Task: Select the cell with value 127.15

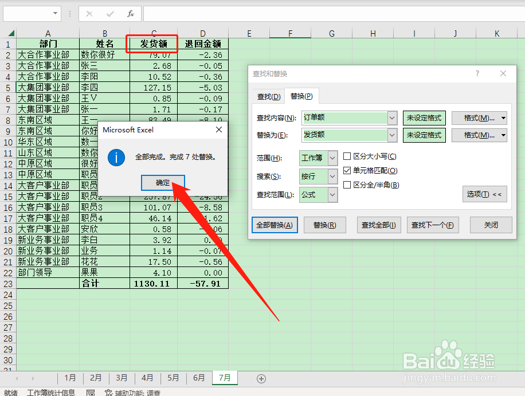Action: 154,88
